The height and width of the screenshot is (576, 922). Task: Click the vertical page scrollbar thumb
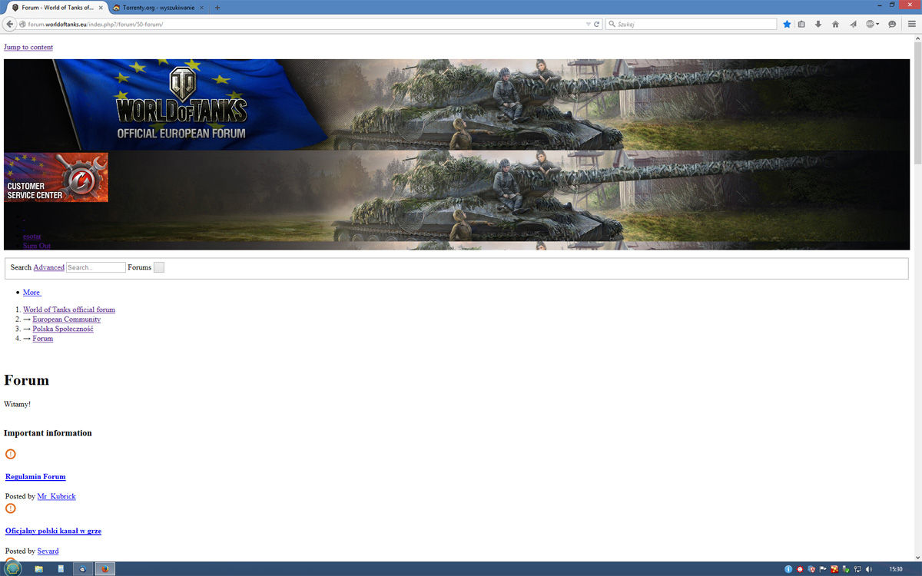[917, 104]
